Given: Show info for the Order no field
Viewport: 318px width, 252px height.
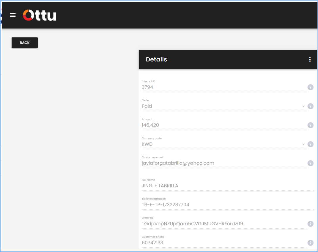Looking at the screenshot, I should click(310, 224).
